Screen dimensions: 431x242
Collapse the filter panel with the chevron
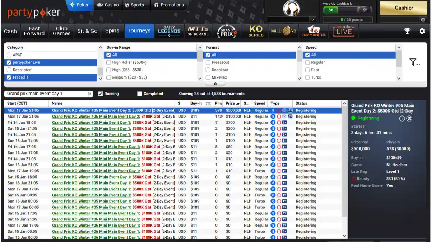tap(215, 84)
